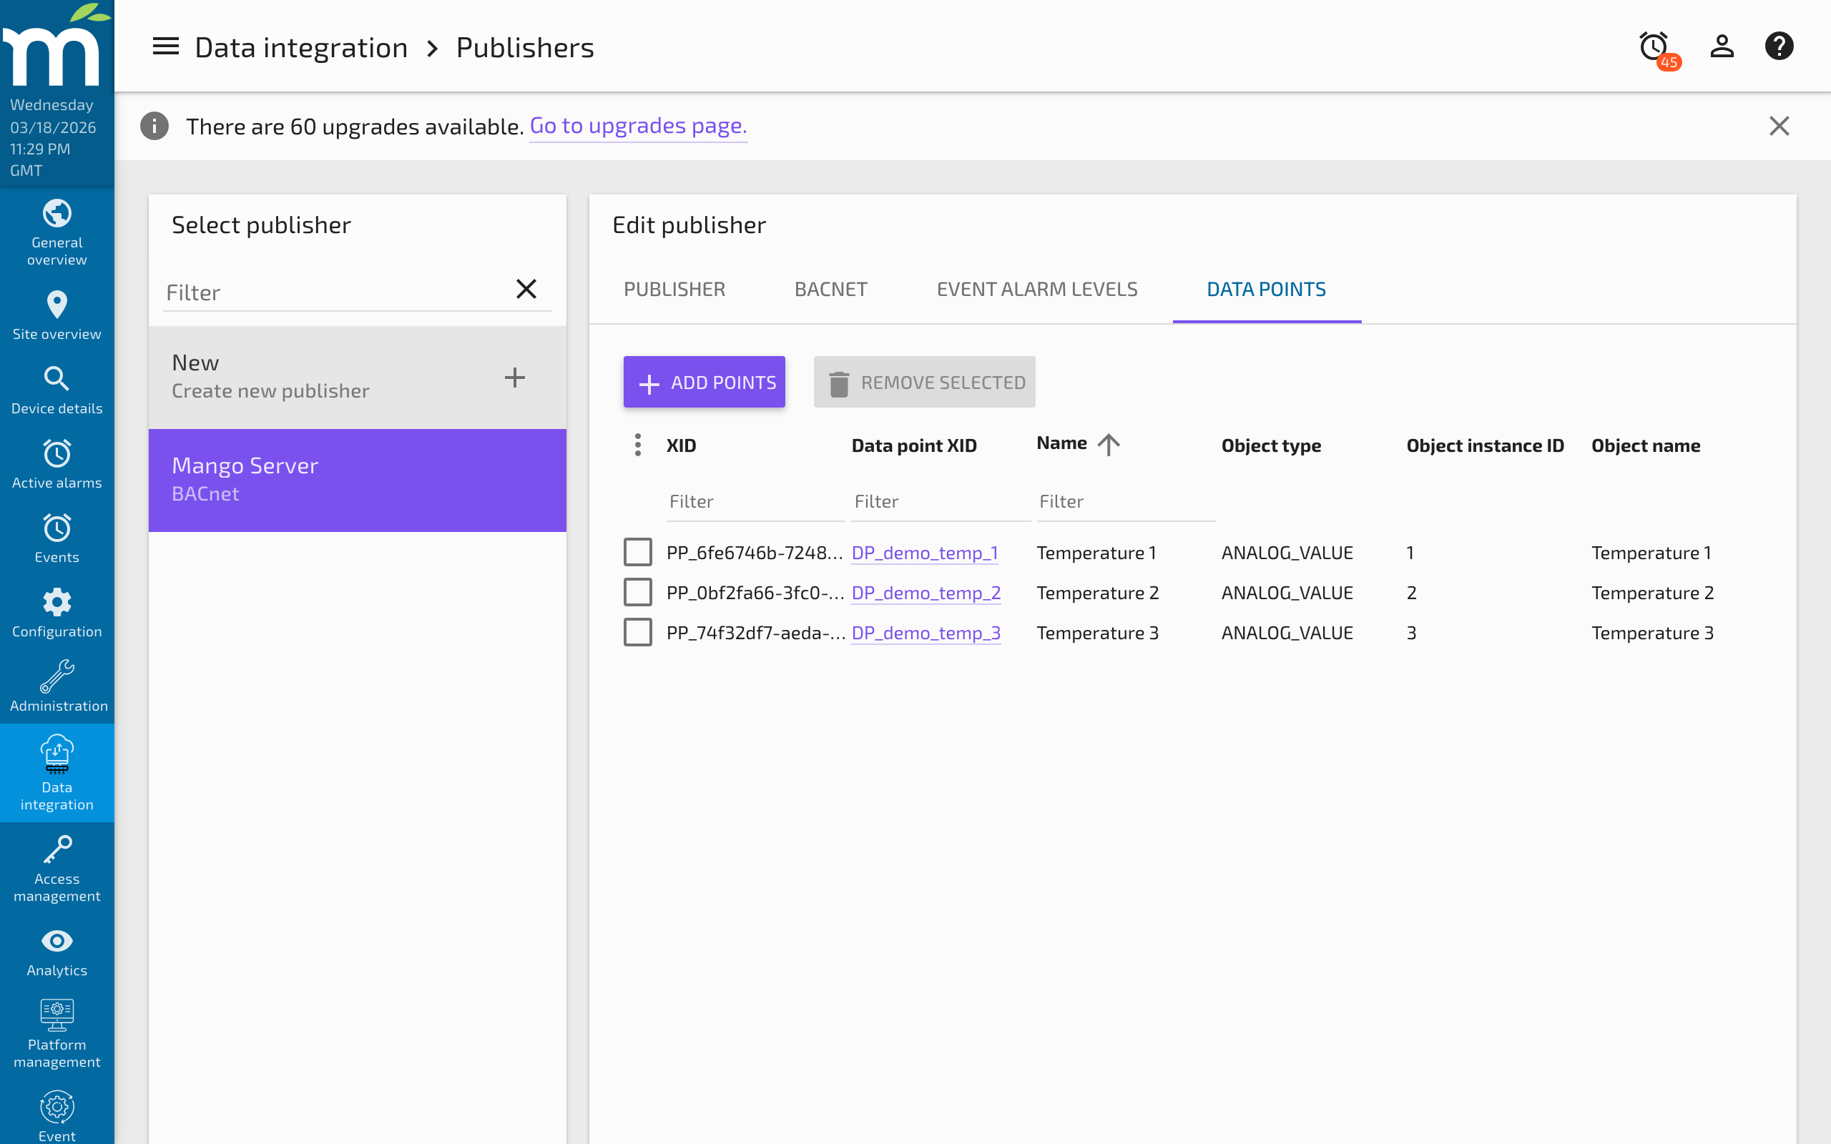Open the table column options three-dot menu
1831x1144 pixels.
(638, 445)
